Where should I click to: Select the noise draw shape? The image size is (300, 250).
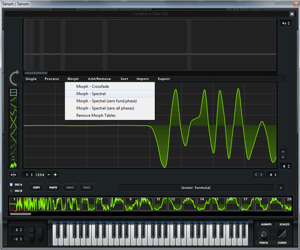coord(13,165)
